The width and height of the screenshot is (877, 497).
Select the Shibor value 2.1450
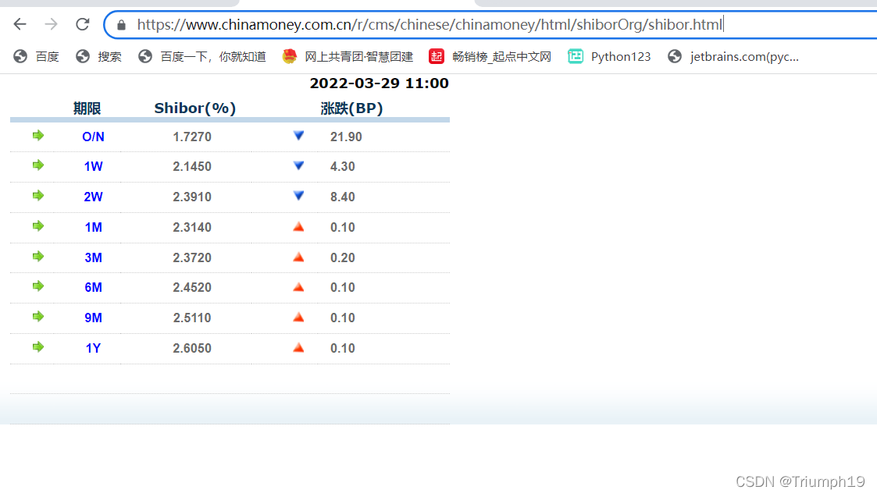click(192, 167)
